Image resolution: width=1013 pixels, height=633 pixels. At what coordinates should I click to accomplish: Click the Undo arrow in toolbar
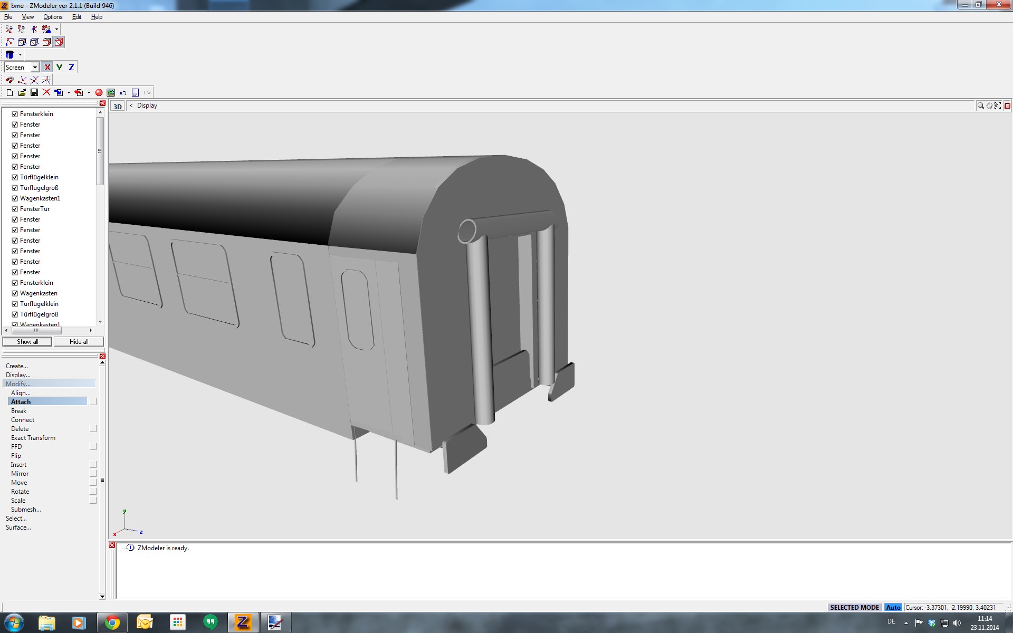pyautogui.click(x=123, y=92)
